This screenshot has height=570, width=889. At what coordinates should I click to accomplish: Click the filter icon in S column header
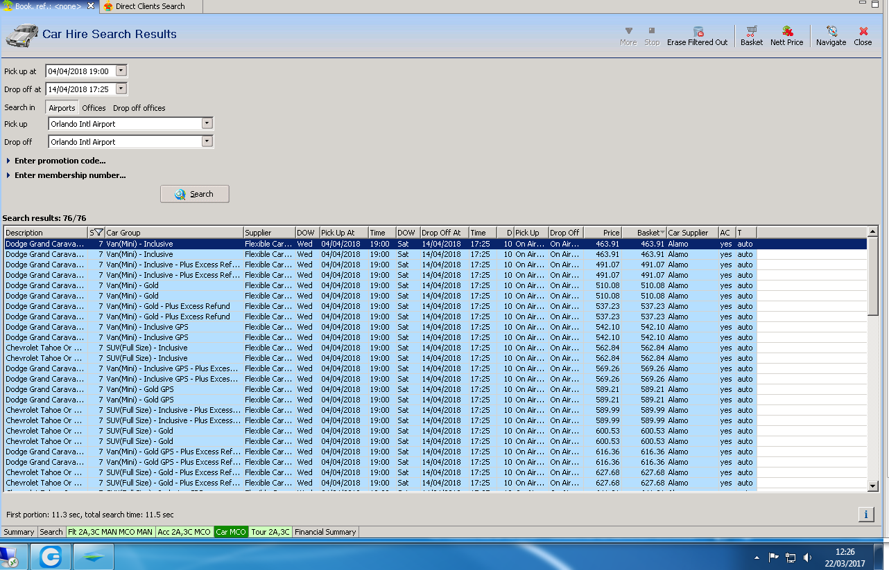[98, 233]
